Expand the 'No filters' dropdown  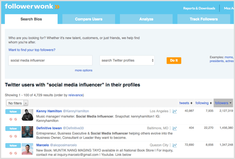17,103
